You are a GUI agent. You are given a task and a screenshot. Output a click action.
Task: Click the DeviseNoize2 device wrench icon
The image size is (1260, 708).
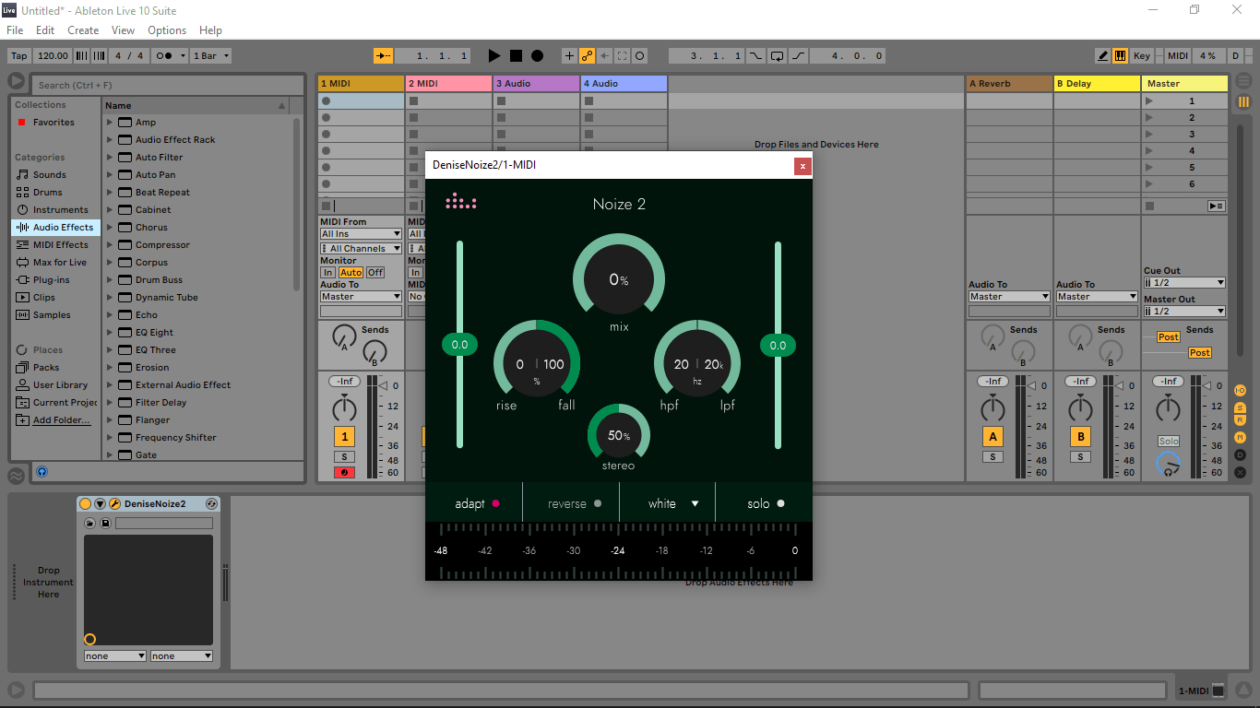point(115,504)
